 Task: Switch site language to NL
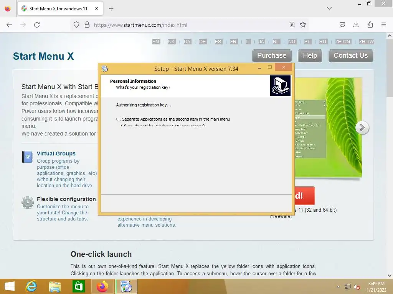point(276,41)
